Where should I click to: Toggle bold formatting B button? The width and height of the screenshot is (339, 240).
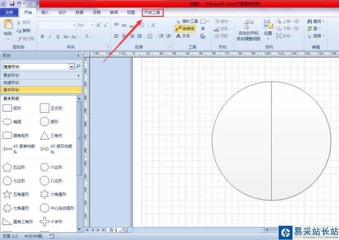[42, 36]
